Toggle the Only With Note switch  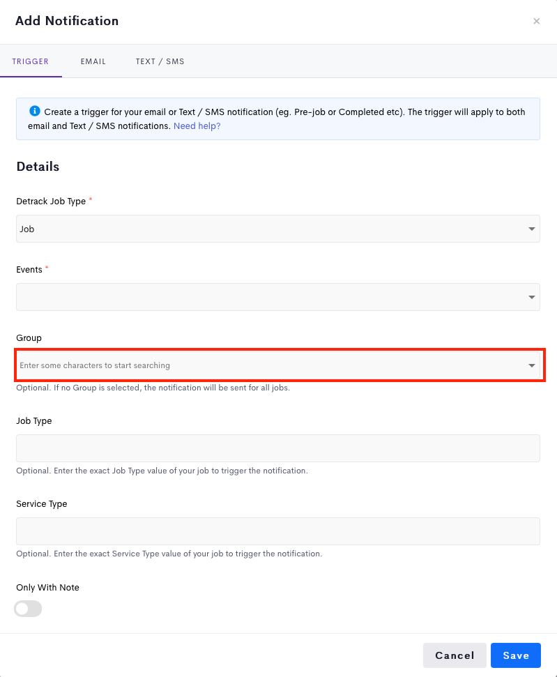28,609
